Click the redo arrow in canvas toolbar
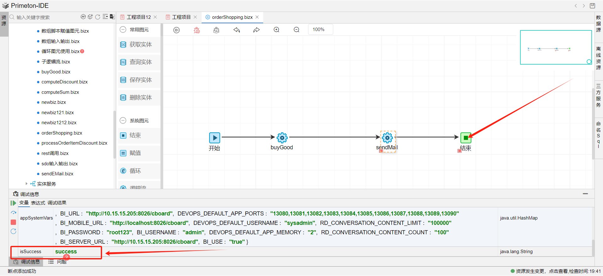 click(257, 30)
